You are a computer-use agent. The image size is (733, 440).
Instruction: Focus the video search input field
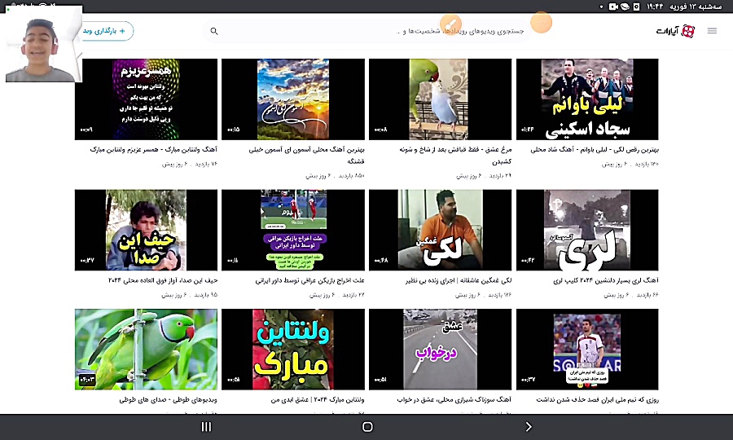click(x=367, y=31)
